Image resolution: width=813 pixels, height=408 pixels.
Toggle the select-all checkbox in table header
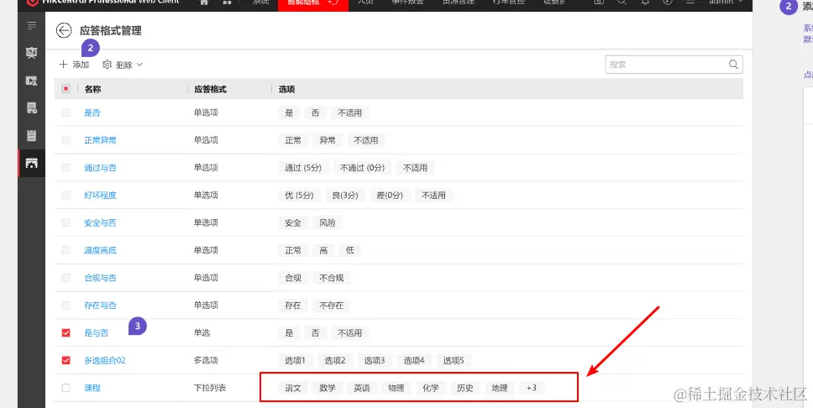click(66, 89)
